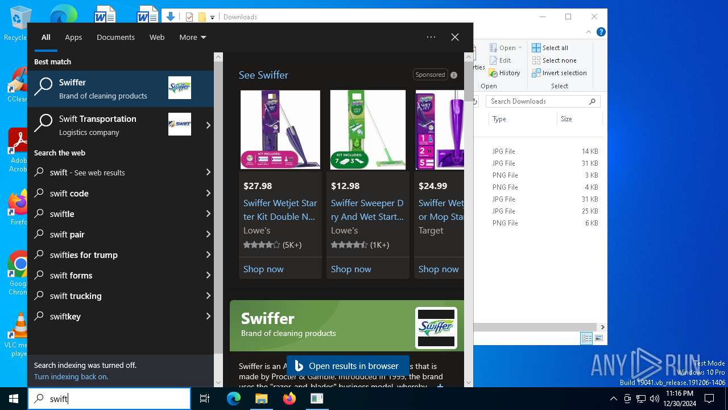This screenshot has width=728, height=410.
Task: Select the Swift Transportation result
Action: pyautogui.click(x=114, y=125)
